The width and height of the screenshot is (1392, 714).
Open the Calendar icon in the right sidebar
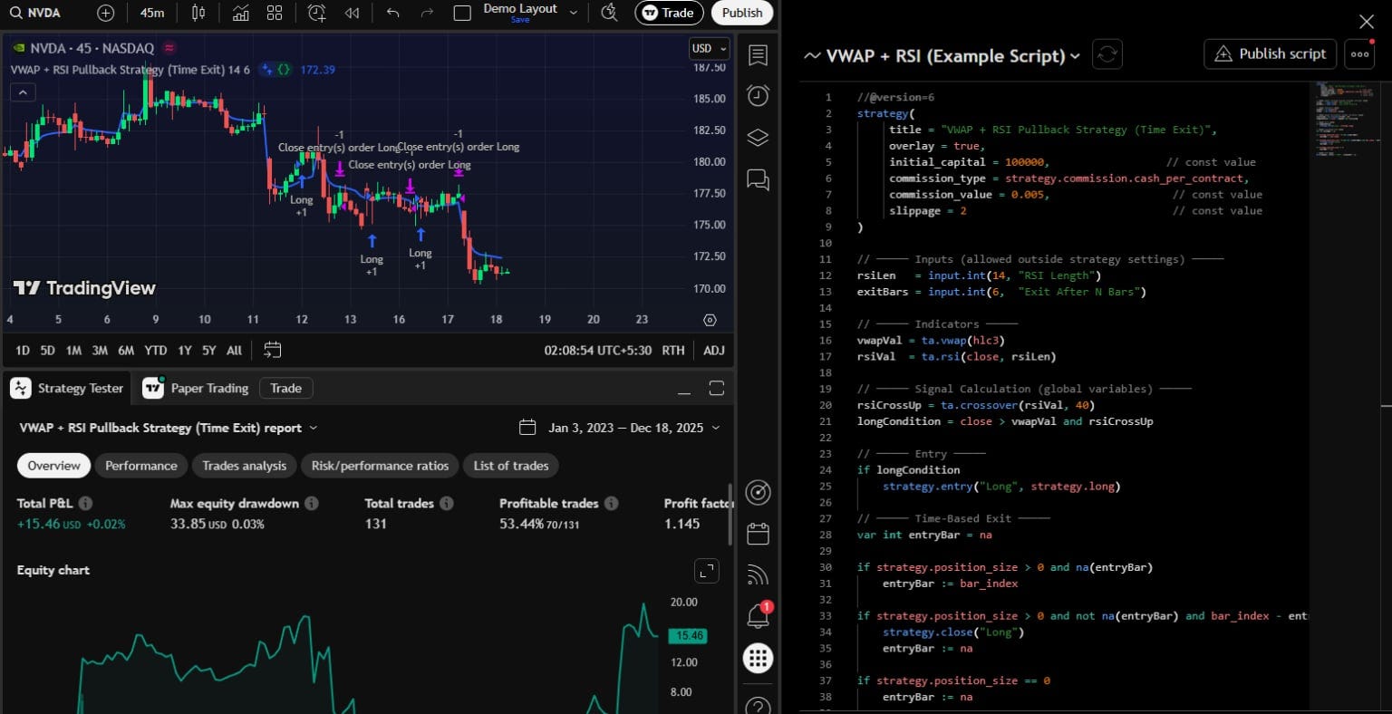758,533
